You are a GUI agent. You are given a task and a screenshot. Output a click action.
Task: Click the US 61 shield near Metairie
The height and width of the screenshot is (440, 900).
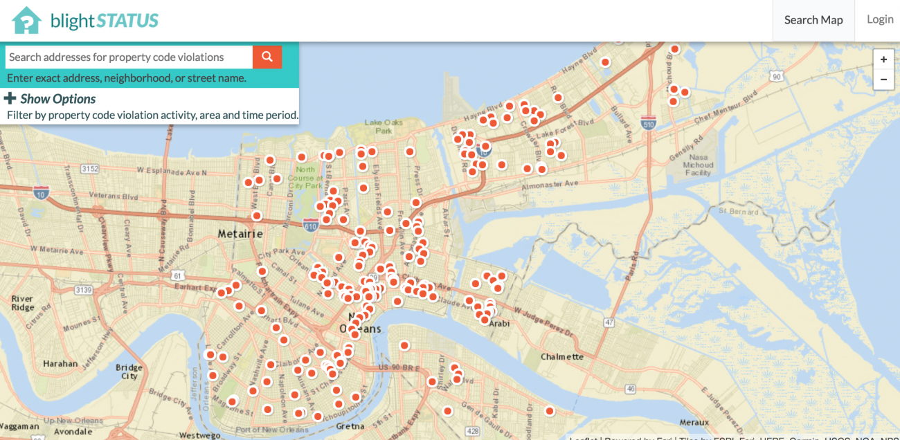pyautogui.click(x=177, y=275)
